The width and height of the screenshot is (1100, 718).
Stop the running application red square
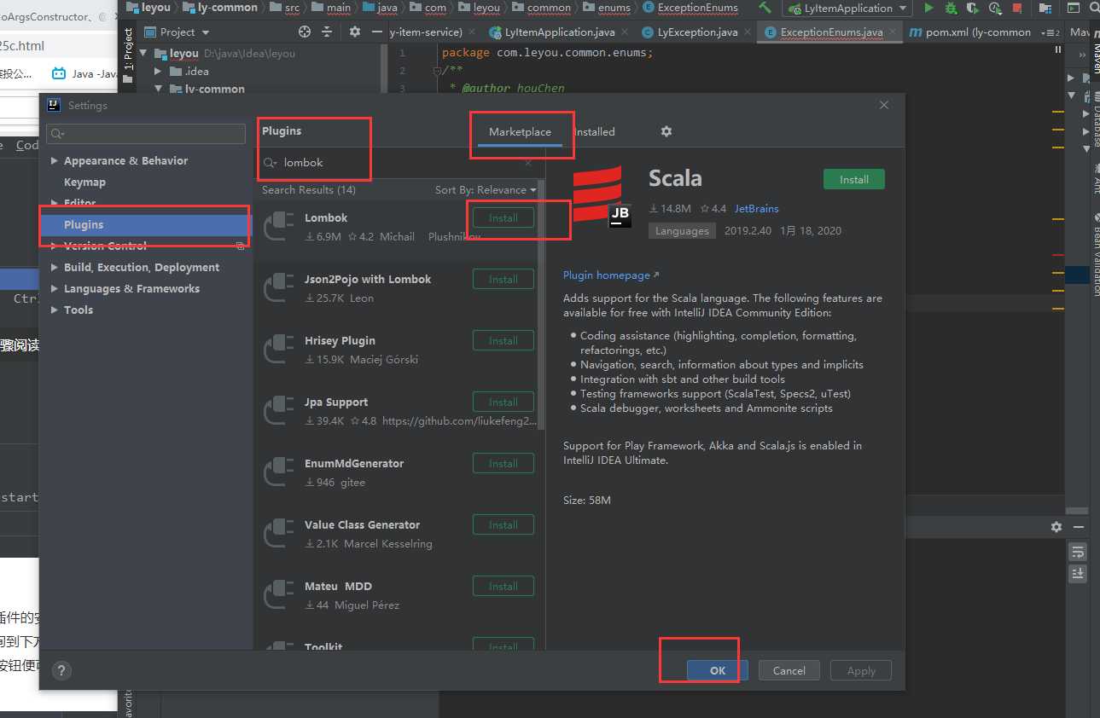pos(1016,9)
